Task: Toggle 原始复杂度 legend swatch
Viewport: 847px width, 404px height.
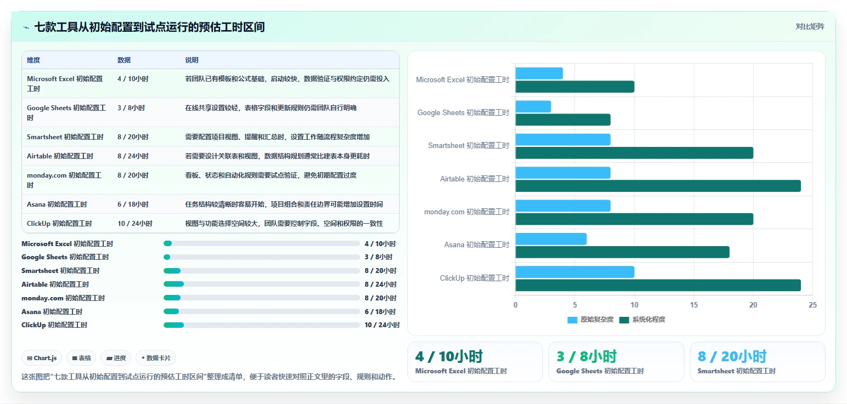Action: (x=573, y=320)
